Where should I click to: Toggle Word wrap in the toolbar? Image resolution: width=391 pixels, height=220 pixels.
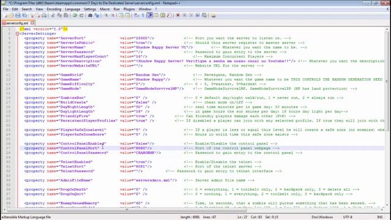(136, 15)
